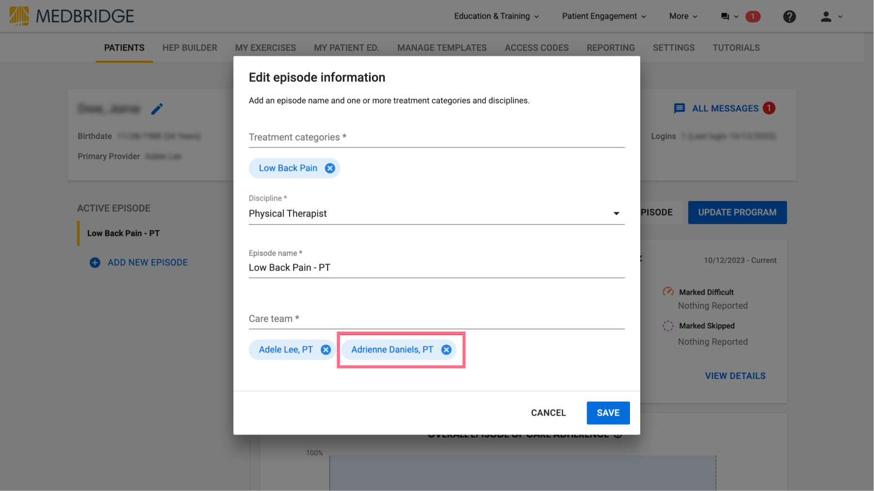
Task: Expand the More menu
Action: [683, 16]
